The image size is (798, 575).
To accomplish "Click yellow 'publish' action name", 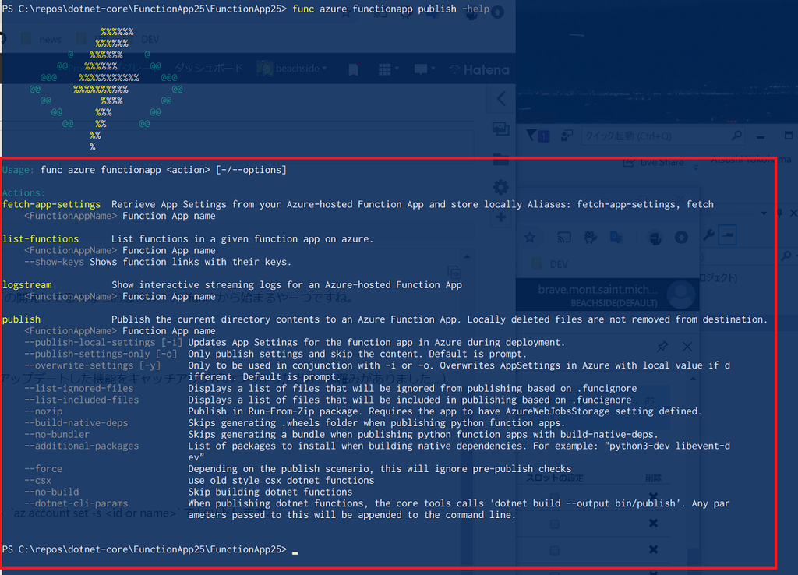I will click(x=21, y=319).
